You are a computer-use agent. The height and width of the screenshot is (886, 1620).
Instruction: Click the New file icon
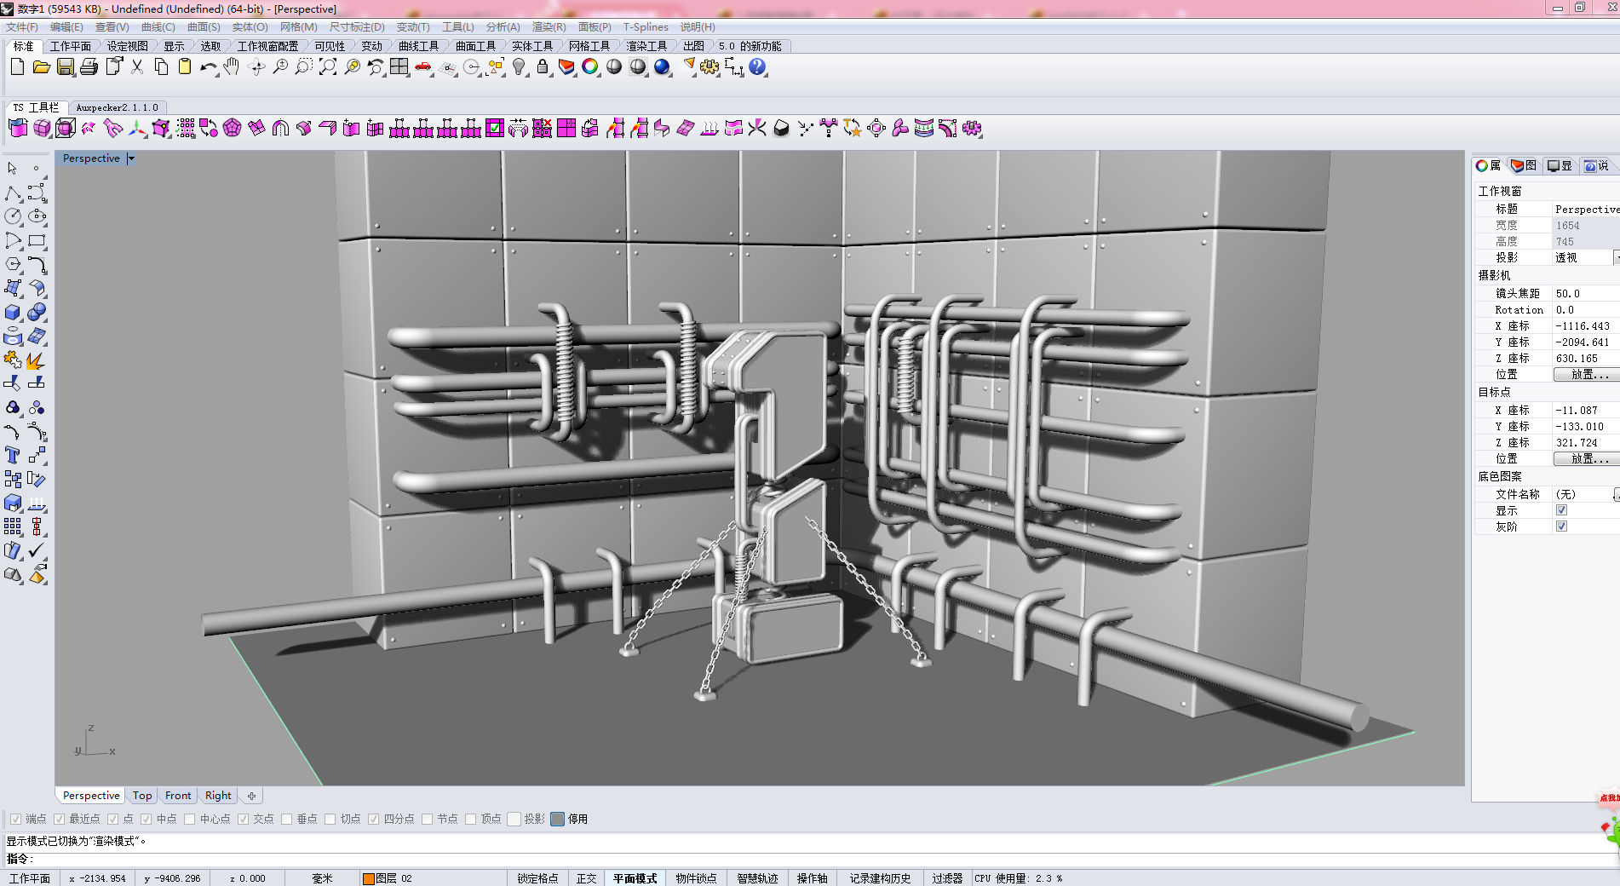click(18, 66)
